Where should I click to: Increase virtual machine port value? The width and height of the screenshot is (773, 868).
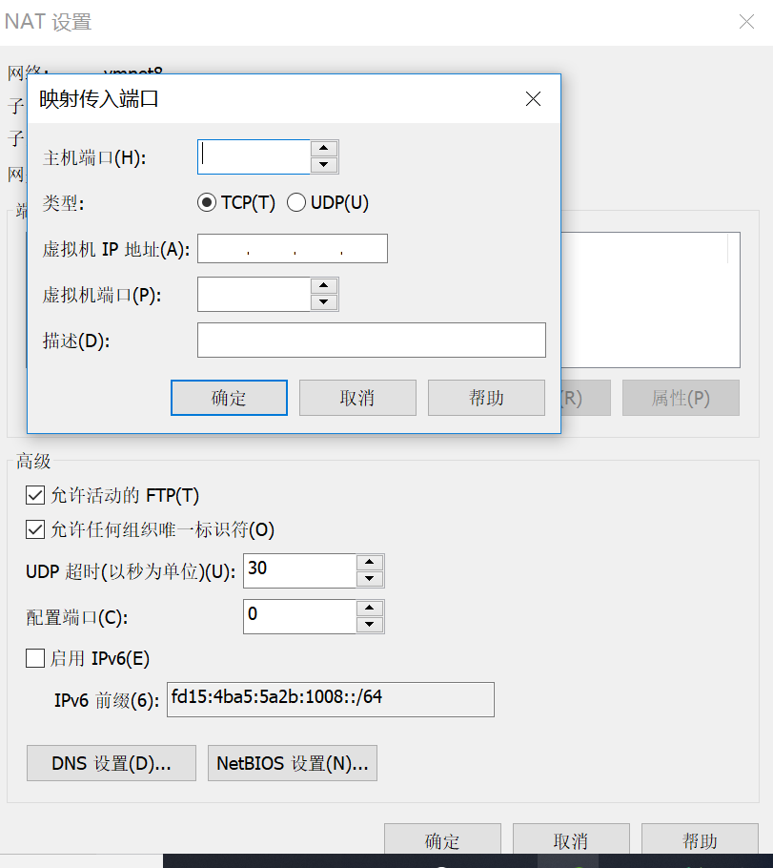click(324, 285)
